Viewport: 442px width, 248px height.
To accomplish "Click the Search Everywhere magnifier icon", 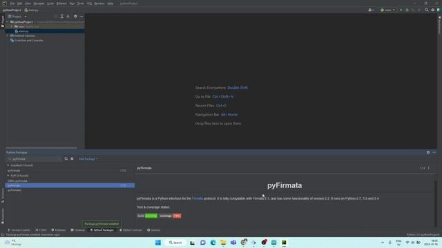I will [427, 10].
